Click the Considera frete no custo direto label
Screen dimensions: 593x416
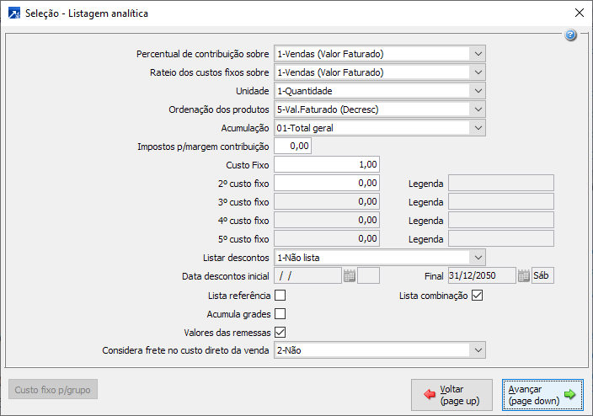[185, 350]
